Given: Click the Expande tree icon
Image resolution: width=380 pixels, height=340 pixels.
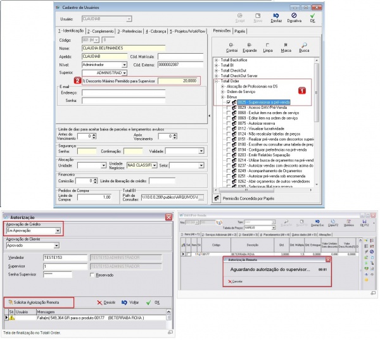Looking at the screenshot, I should pyautogui.click(x=250, y=46).
